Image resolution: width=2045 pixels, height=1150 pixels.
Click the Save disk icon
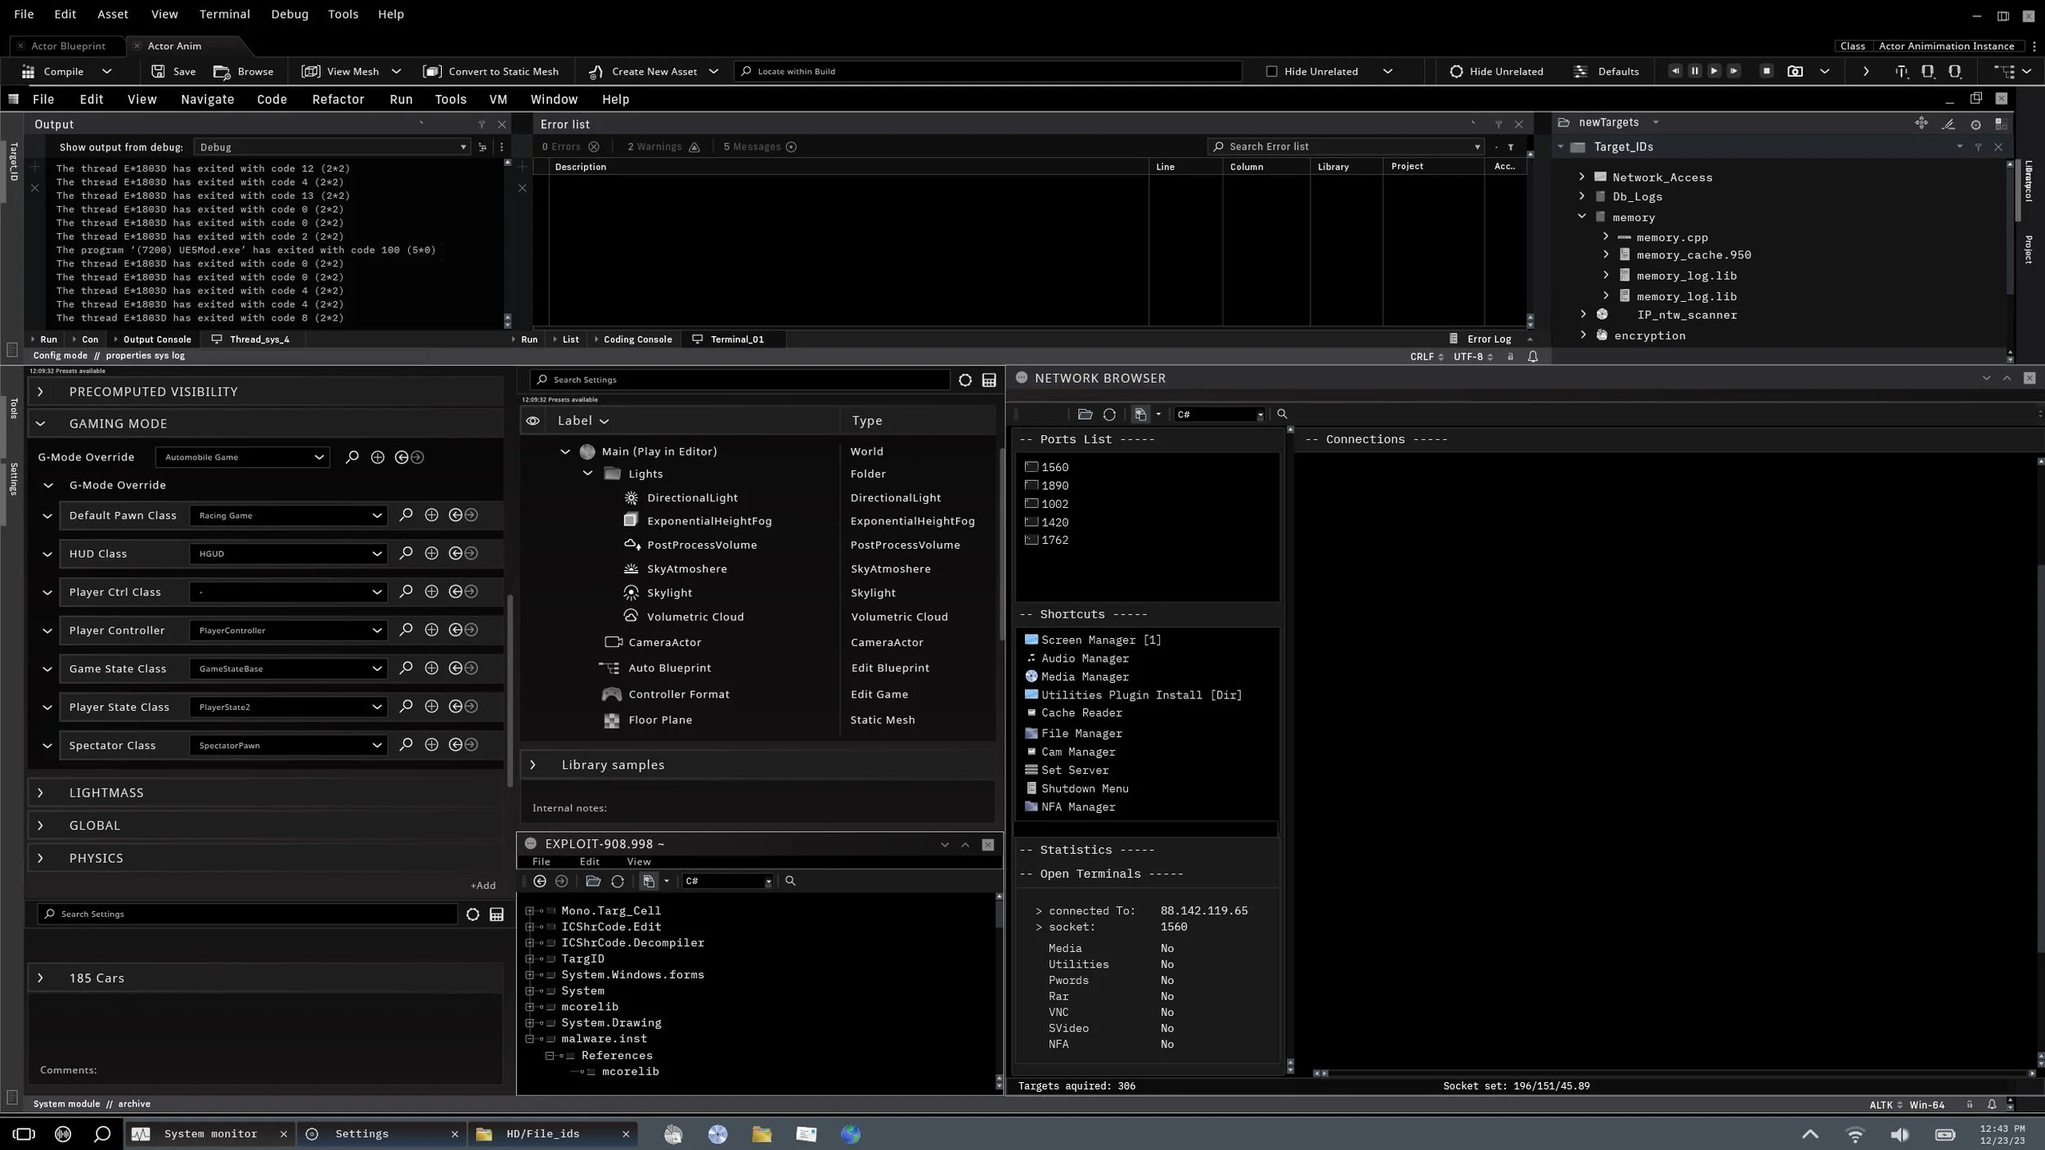pos(158,72)
